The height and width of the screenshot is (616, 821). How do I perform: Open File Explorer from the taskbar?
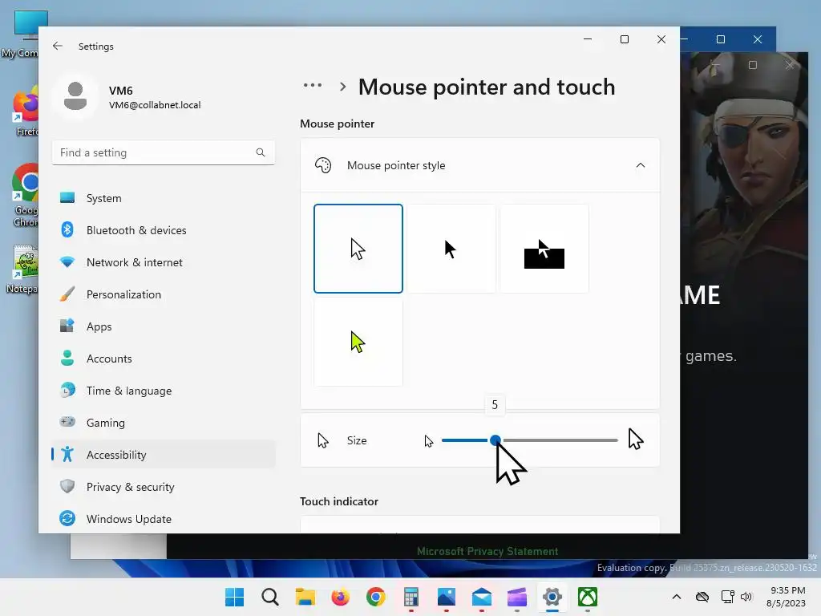coord(305,597)
